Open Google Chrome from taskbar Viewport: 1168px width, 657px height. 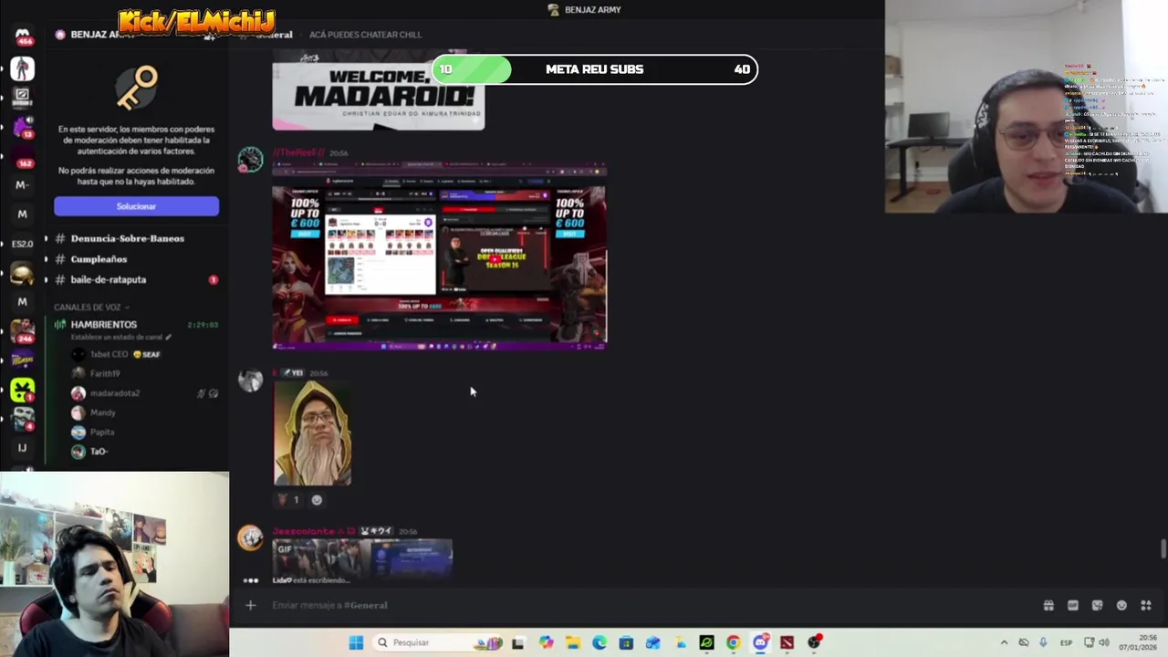tap(733, 642)
